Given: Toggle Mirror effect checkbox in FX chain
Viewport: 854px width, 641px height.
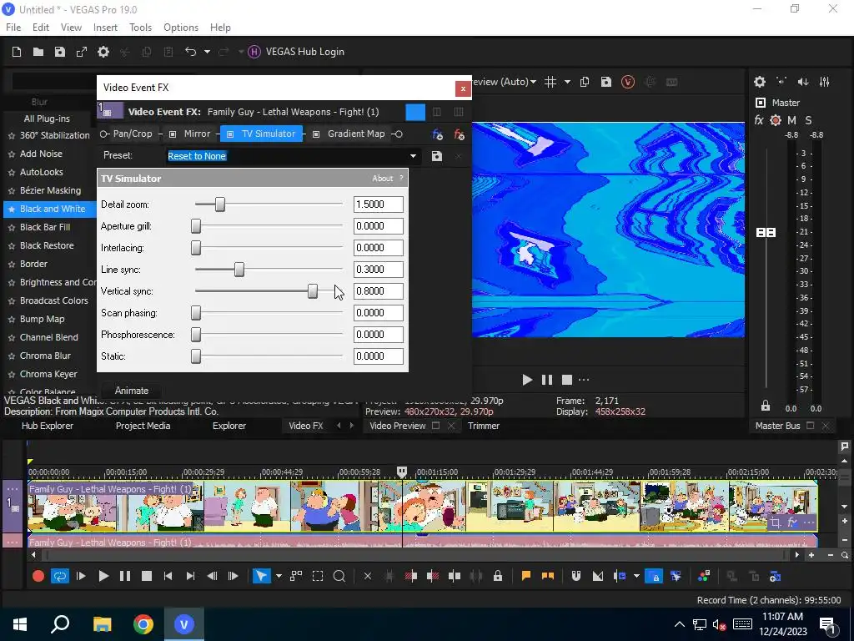Looking at the screenshot, I should tap(173, 134).
